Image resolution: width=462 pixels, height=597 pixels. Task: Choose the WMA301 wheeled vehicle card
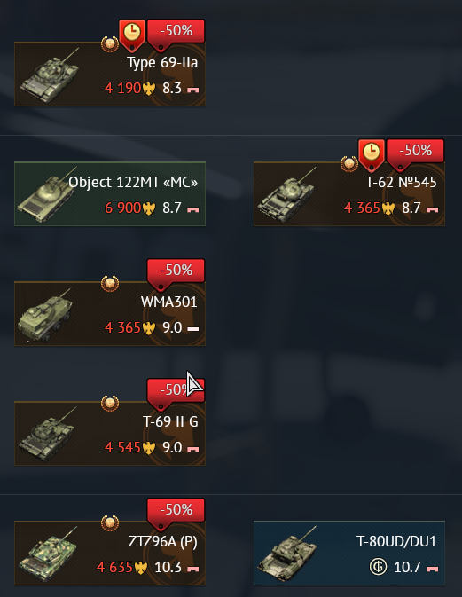tap(110, 313)
